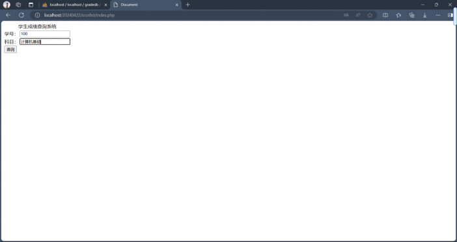
Task: Open the Downloads icon
Action: 425,15
